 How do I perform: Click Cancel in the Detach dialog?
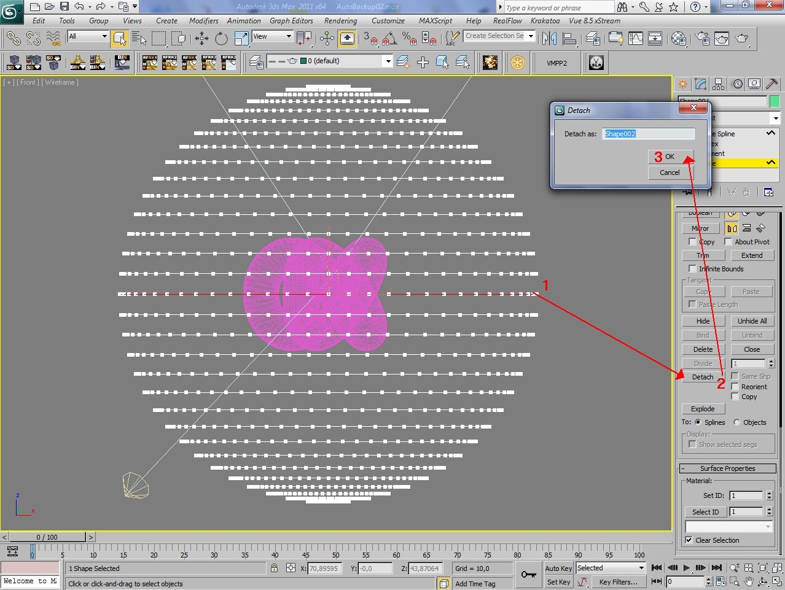point(671,173)
